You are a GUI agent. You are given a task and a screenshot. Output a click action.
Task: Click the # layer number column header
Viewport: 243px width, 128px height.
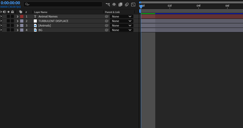[x=26, y=12]
